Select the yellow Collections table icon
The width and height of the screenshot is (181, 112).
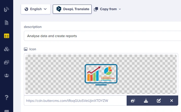tap(6, 36)
